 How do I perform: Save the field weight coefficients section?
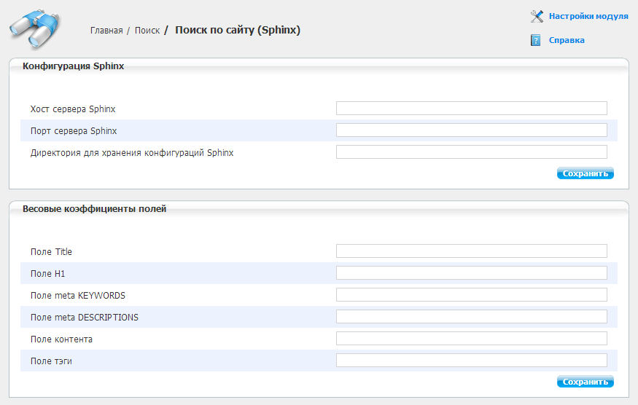pos(585,382)
